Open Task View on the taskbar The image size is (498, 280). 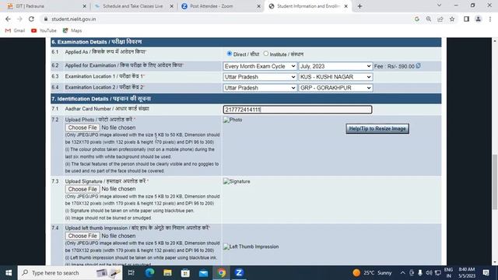coord(131,273)
